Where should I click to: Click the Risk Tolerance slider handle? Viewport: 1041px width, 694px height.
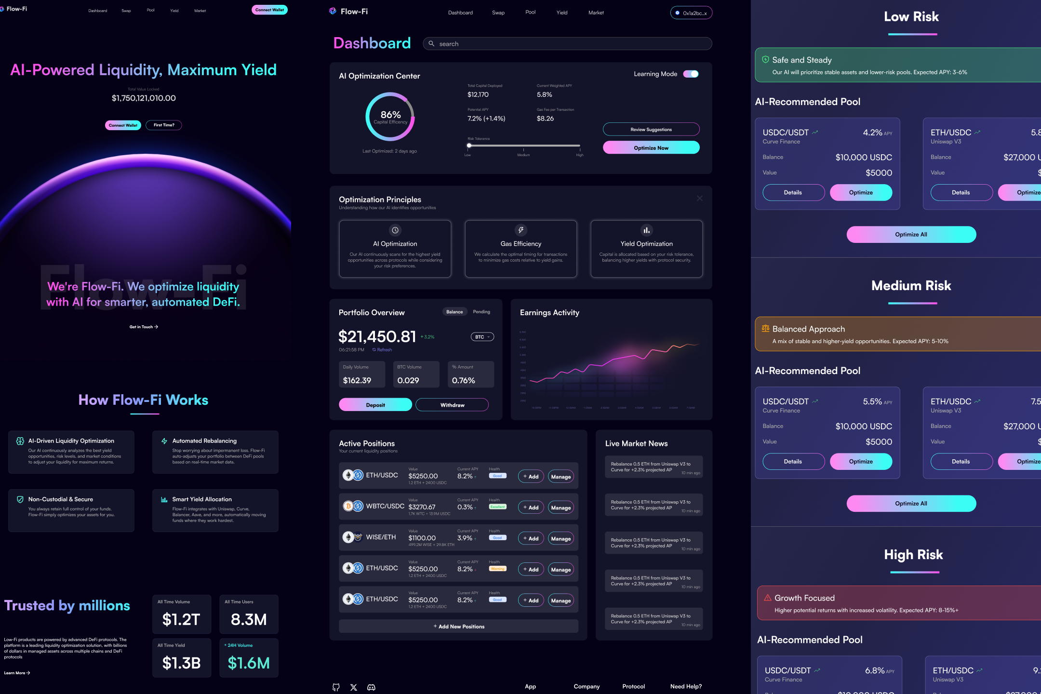(469, 145)
